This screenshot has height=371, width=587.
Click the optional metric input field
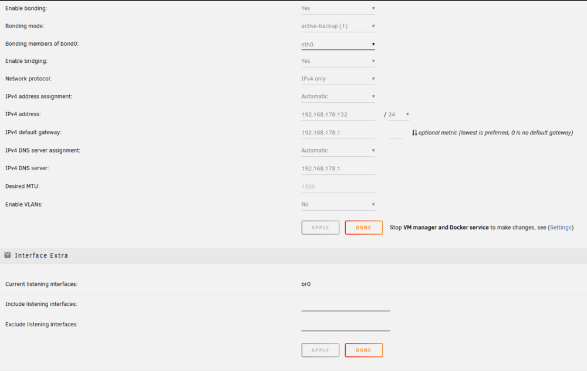396,133
